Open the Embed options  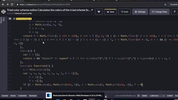click(x=170, y=96)
